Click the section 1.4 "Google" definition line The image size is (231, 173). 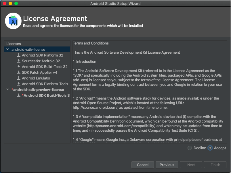coord(147,139)
